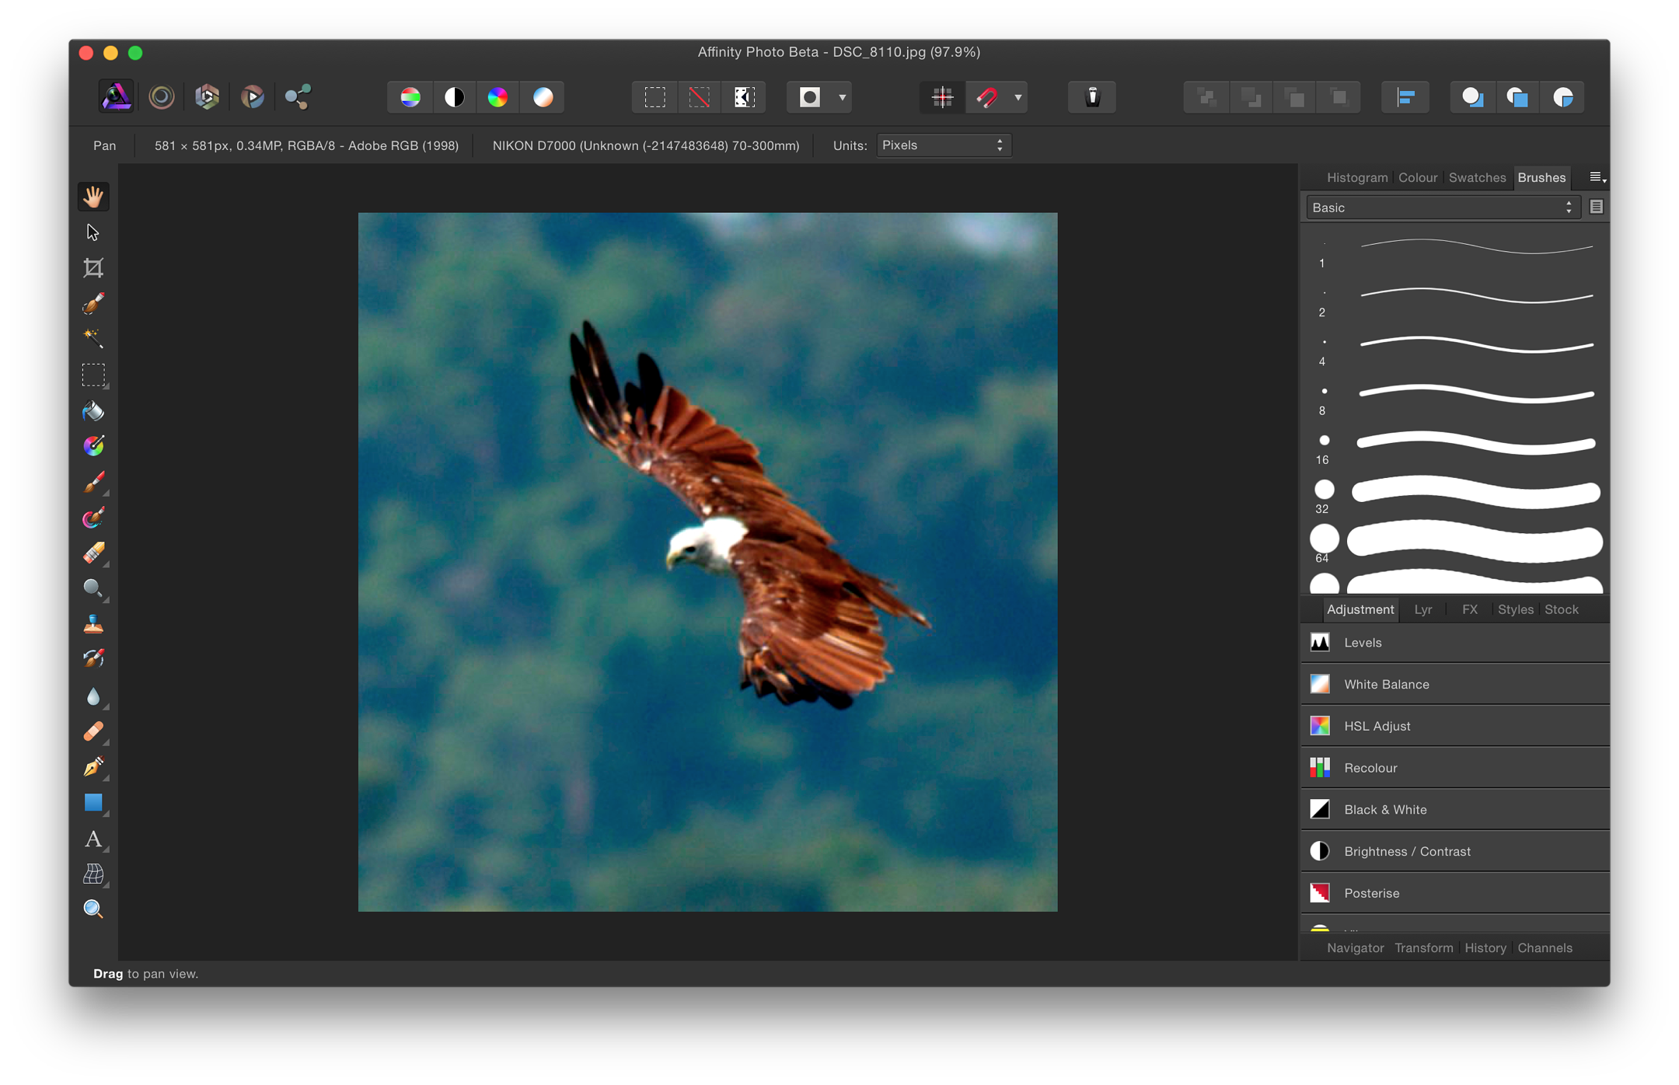Select the Undo Brush tool
This screenshot has height=1085, width=1679.
[x=93, y=659]
